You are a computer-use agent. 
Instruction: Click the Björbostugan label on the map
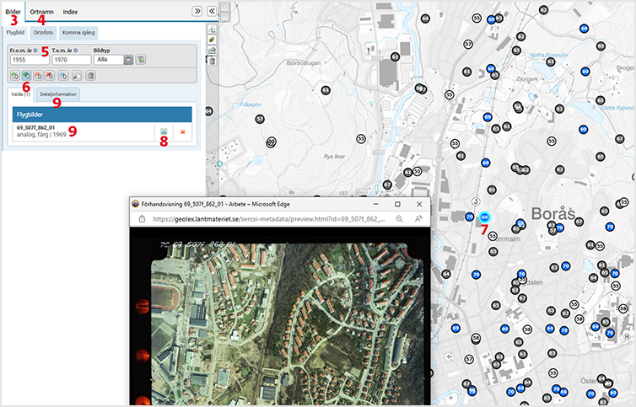pyautogui.click(x=304, y=63)
